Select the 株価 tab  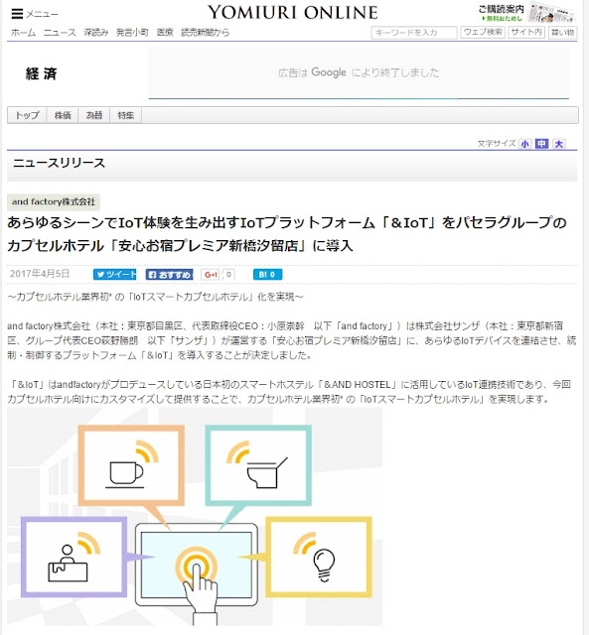point(63,115)
